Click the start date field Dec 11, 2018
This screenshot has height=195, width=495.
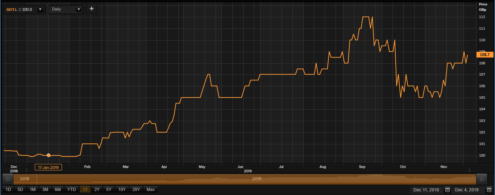point(426,190)
